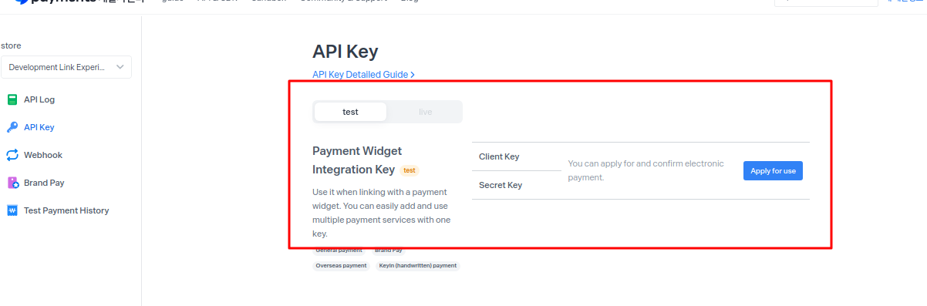Viewport: 927px width, 306px height.
Task: Switch key mode to test
Action: point(350,112)
